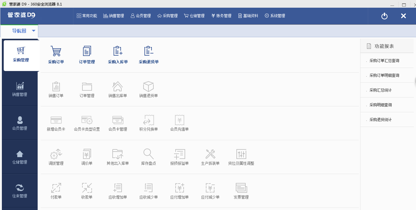
Task: Open 采购退货单 in purchase management
Action: [148, 55]
